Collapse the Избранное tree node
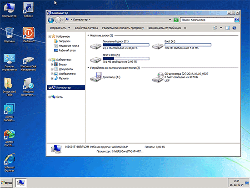Viewport: 250px width, 188px height. (x=50, y=36)
